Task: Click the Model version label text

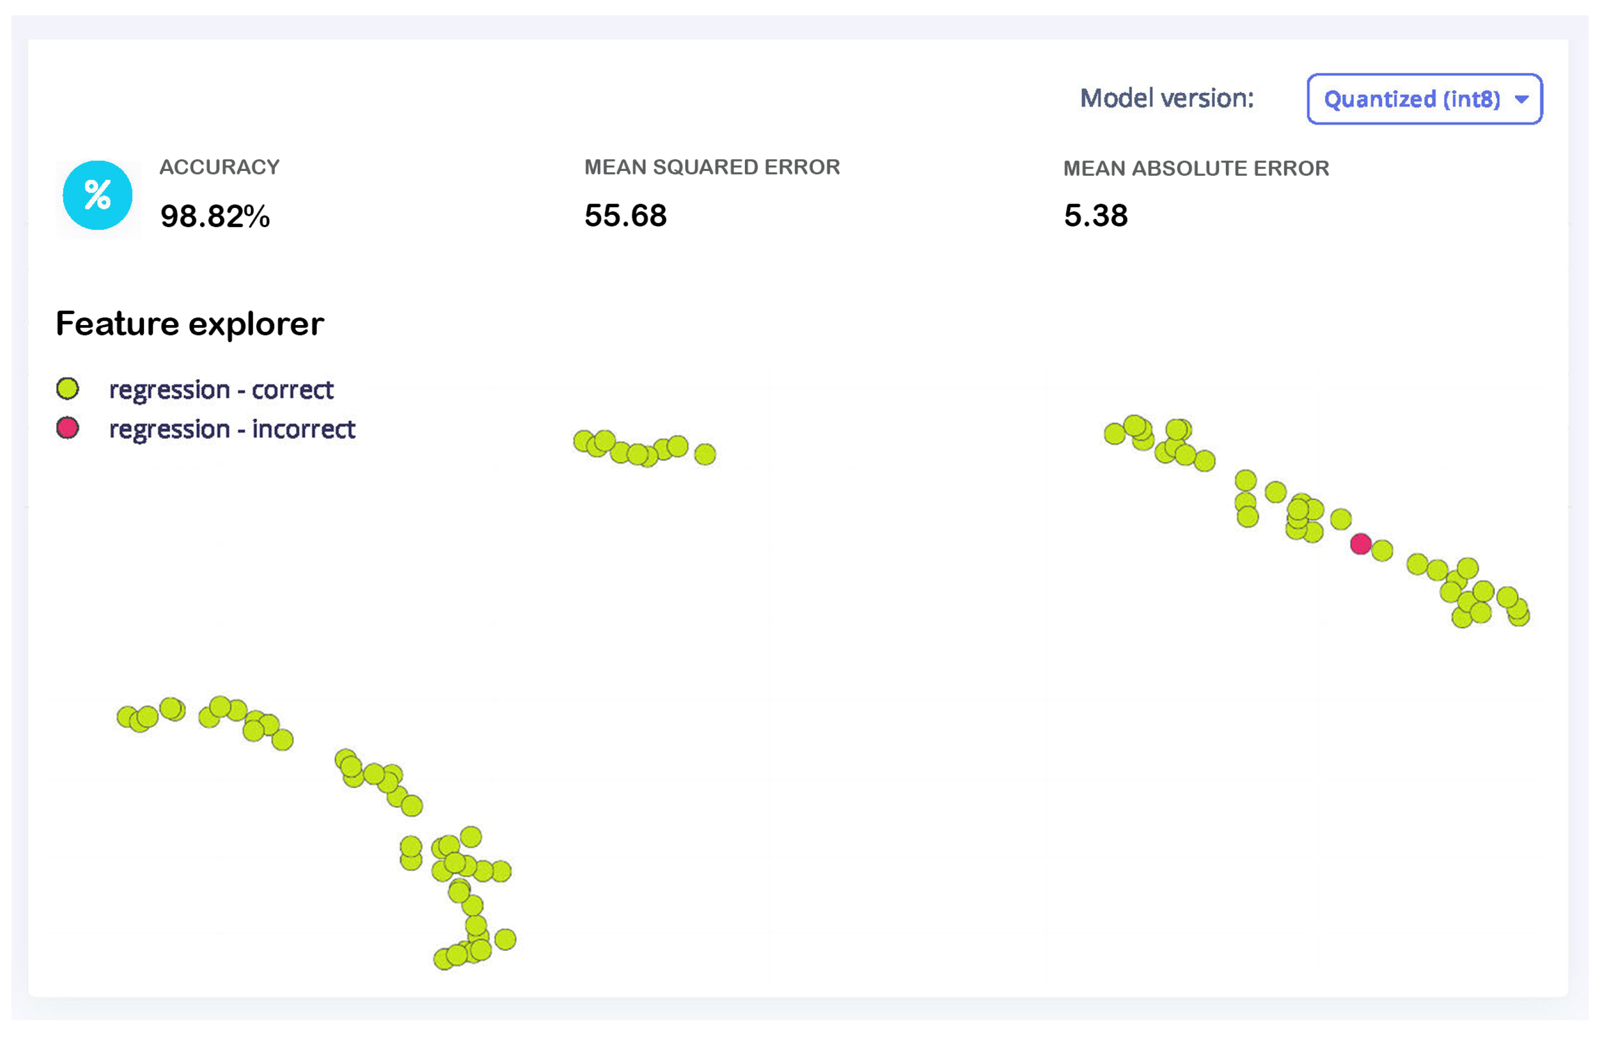Action: pyautogui.click(x=1167, y=98)
